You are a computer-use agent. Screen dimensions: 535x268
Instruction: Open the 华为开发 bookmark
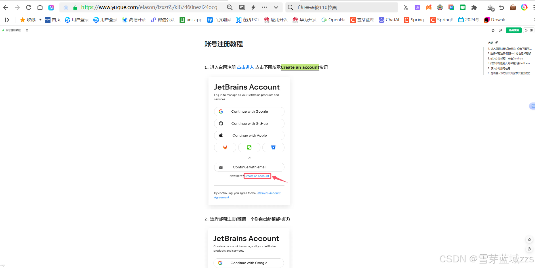pos(304,20)
